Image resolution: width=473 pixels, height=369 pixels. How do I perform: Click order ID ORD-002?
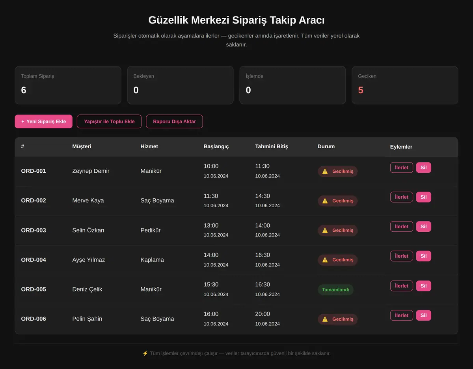tap(34, 201)
